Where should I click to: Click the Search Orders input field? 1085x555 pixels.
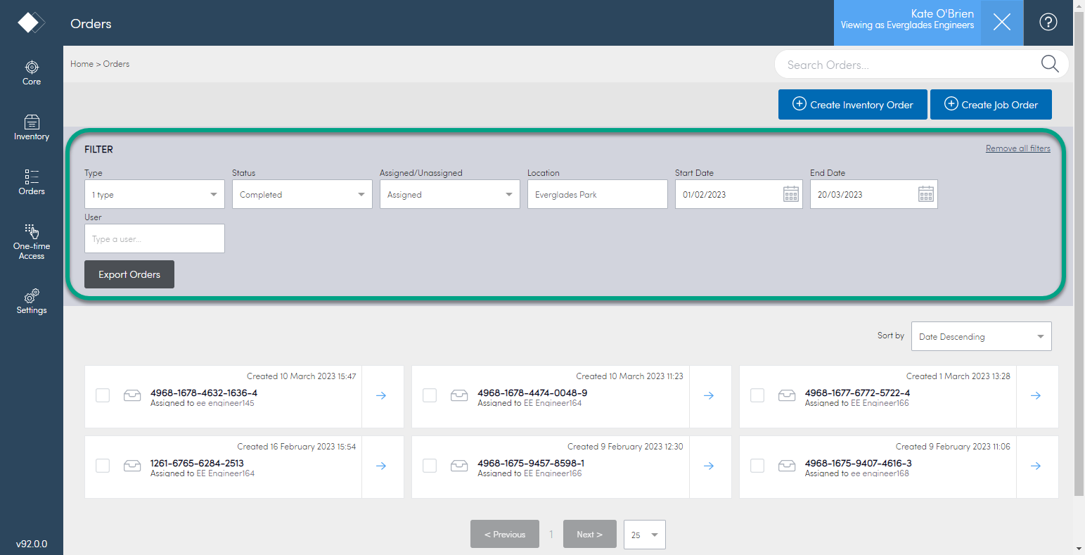(907, 65)
